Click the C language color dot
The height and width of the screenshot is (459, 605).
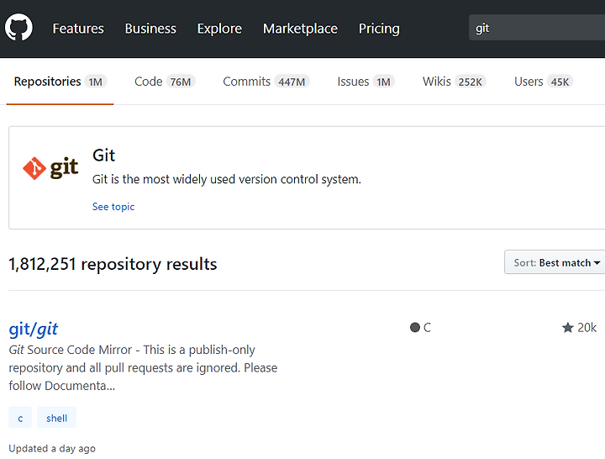tap(415, 328)
